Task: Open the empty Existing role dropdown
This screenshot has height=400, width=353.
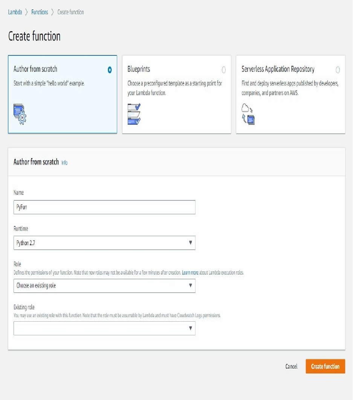Action: click(x=104, y=328)
